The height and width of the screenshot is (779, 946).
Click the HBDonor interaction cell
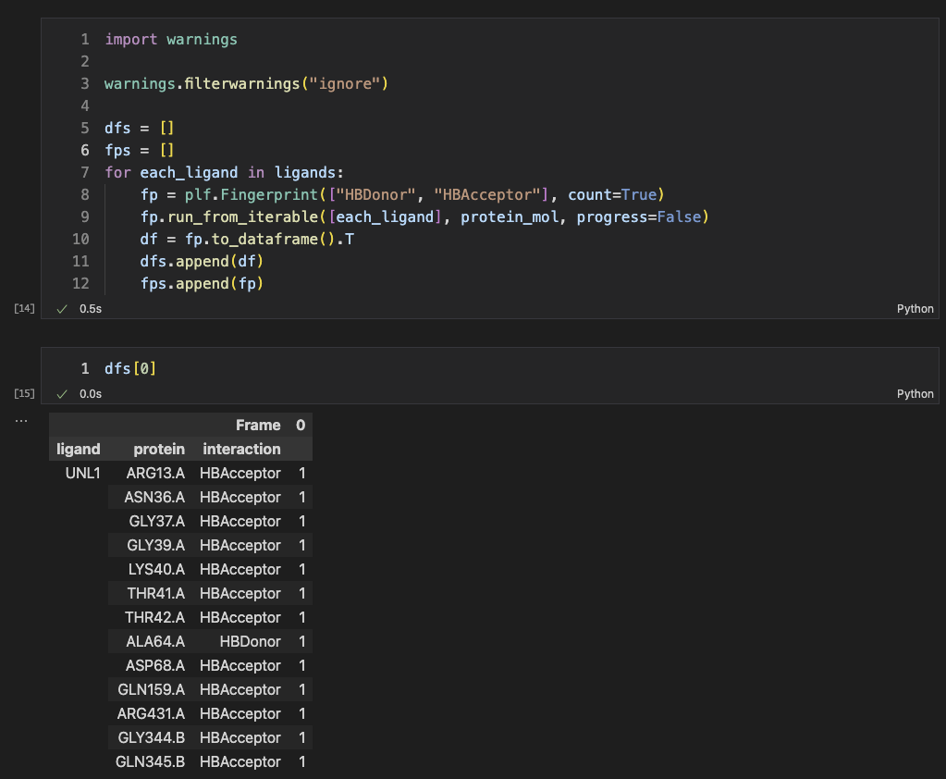pos(251,641)
